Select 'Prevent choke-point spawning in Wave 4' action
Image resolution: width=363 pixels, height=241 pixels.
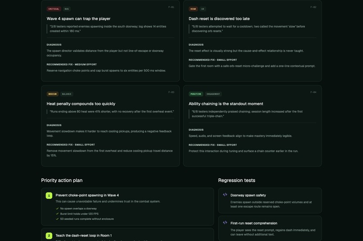87,195
